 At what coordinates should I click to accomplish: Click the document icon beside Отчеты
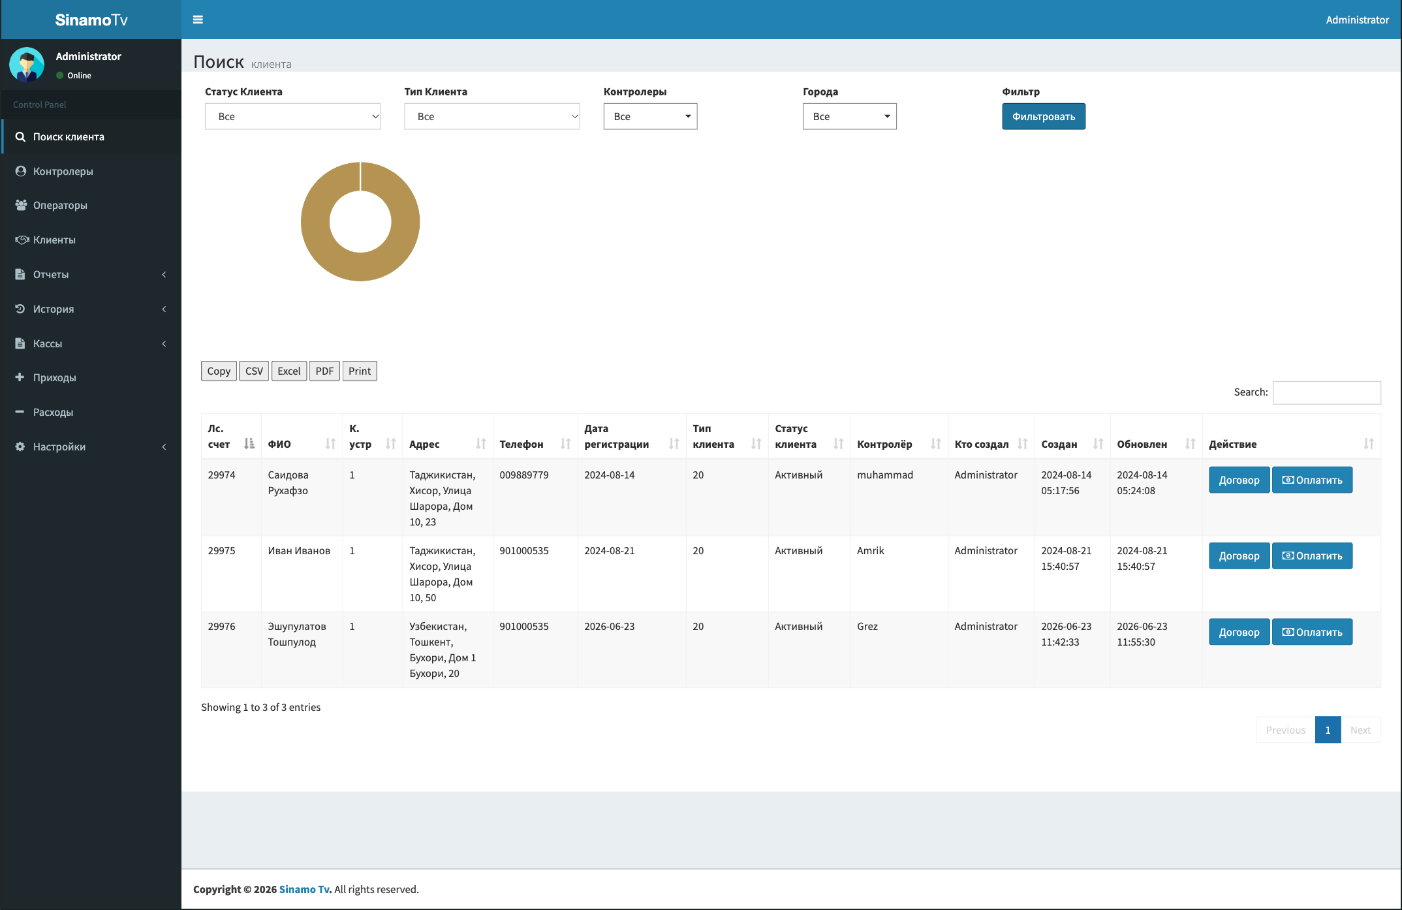tap(20, 274)
